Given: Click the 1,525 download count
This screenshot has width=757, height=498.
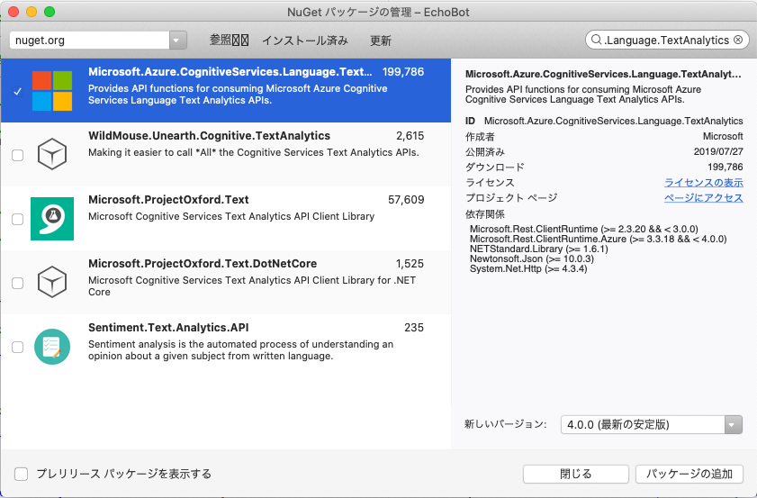Looking at the screenshot, I should click(x=410, y=264).
